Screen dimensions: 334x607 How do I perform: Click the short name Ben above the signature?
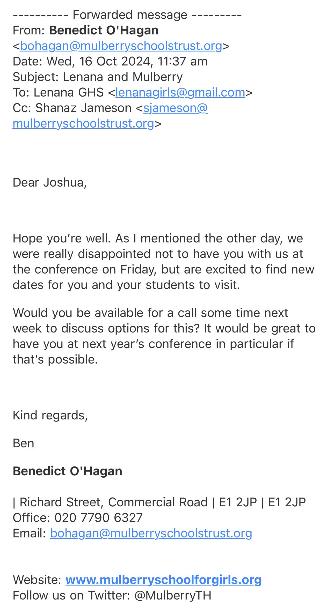23,443
